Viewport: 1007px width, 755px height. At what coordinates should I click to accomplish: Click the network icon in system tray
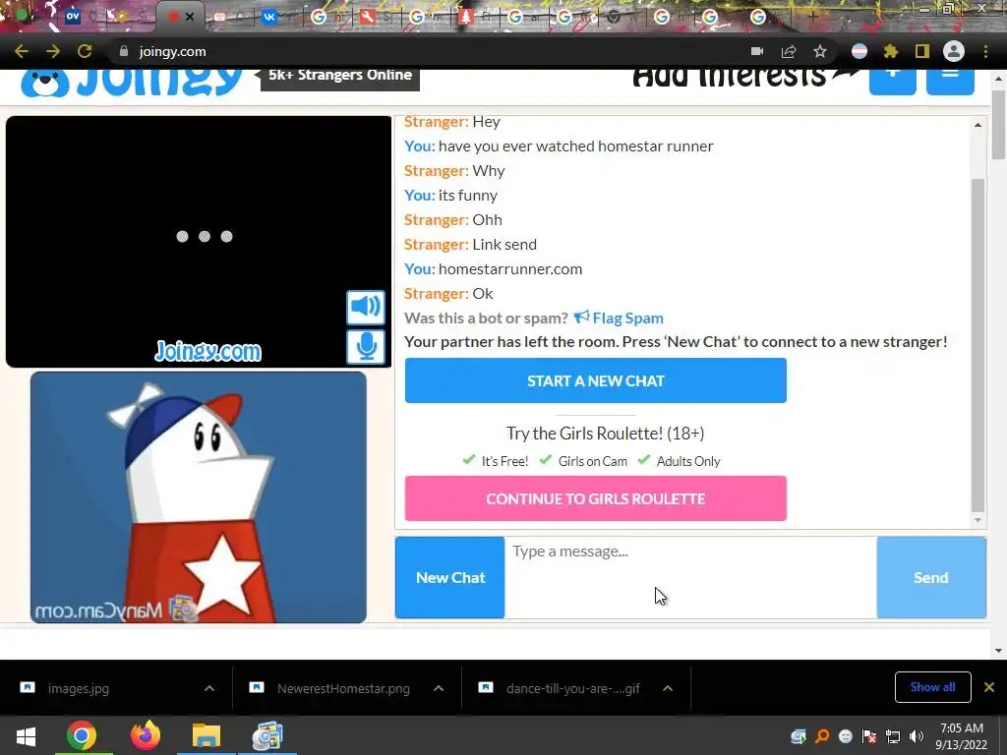[x=893, y=736]
